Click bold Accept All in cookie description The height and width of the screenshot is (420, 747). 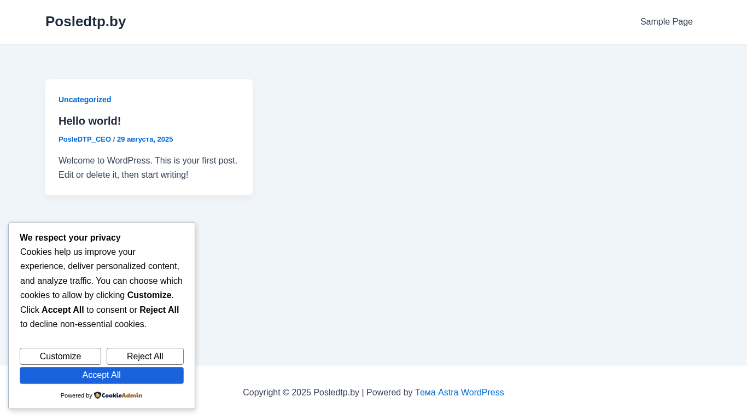pos(63,310)
